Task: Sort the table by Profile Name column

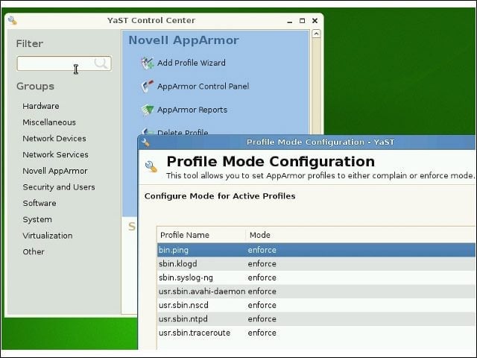Action: pyautogui.click(x=201, y=235)
